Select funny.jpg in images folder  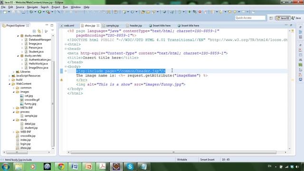point(30,104)
